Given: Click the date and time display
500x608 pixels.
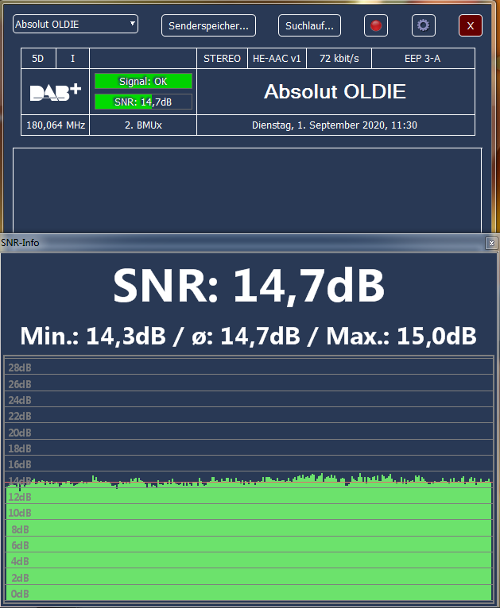Looking at the screenshot, I should [x=335, y=125].
